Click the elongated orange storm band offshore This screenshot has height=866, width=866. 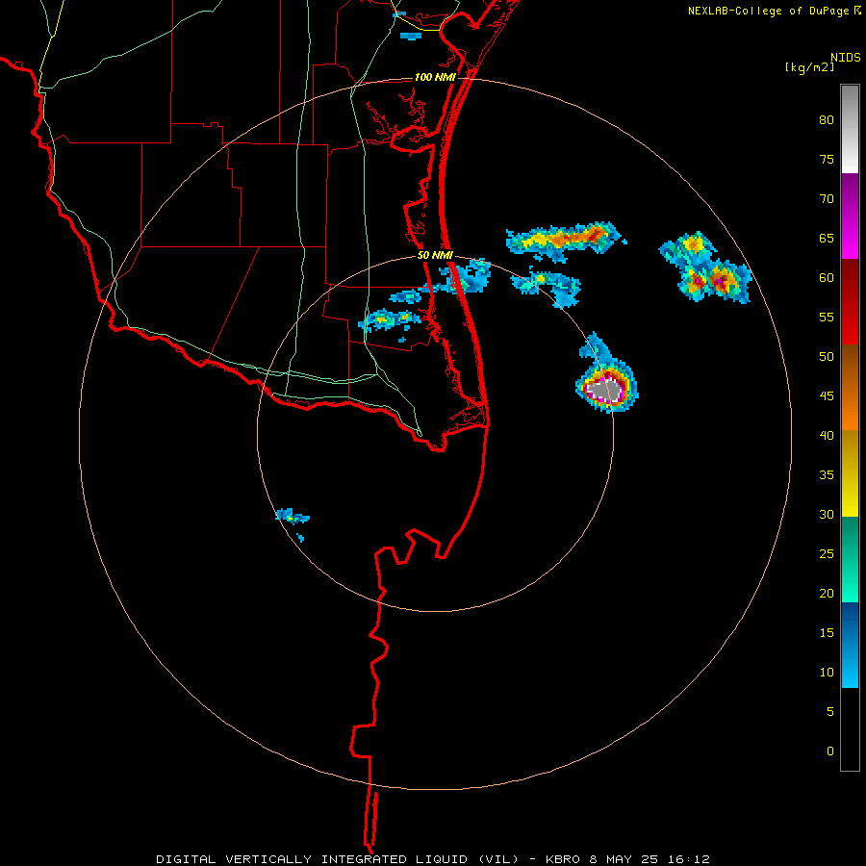pos(565,241)
